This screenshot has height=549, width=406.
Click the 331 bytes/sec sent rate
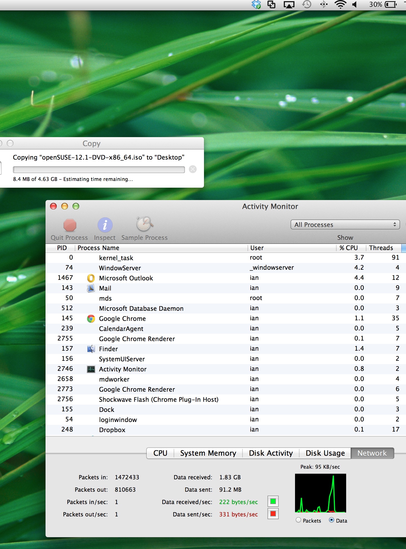[239, 514]
